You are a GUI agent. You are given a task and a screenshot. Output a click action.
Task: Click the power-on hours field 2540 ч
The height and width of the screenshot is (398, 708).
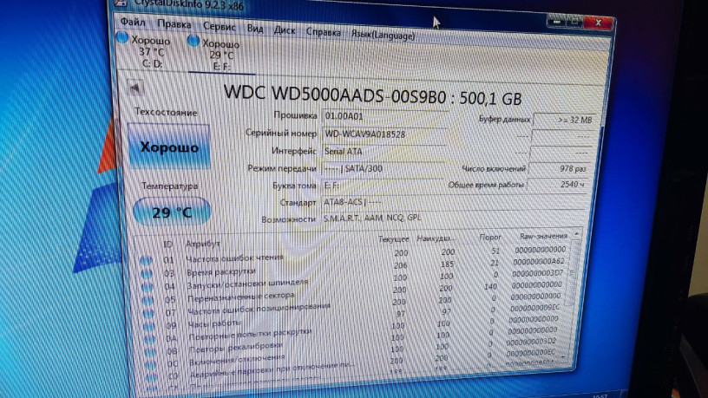pos(557,185)
